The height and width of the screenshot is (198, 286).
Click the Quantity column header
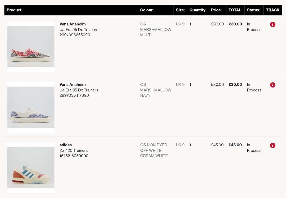tap(198, 10)
